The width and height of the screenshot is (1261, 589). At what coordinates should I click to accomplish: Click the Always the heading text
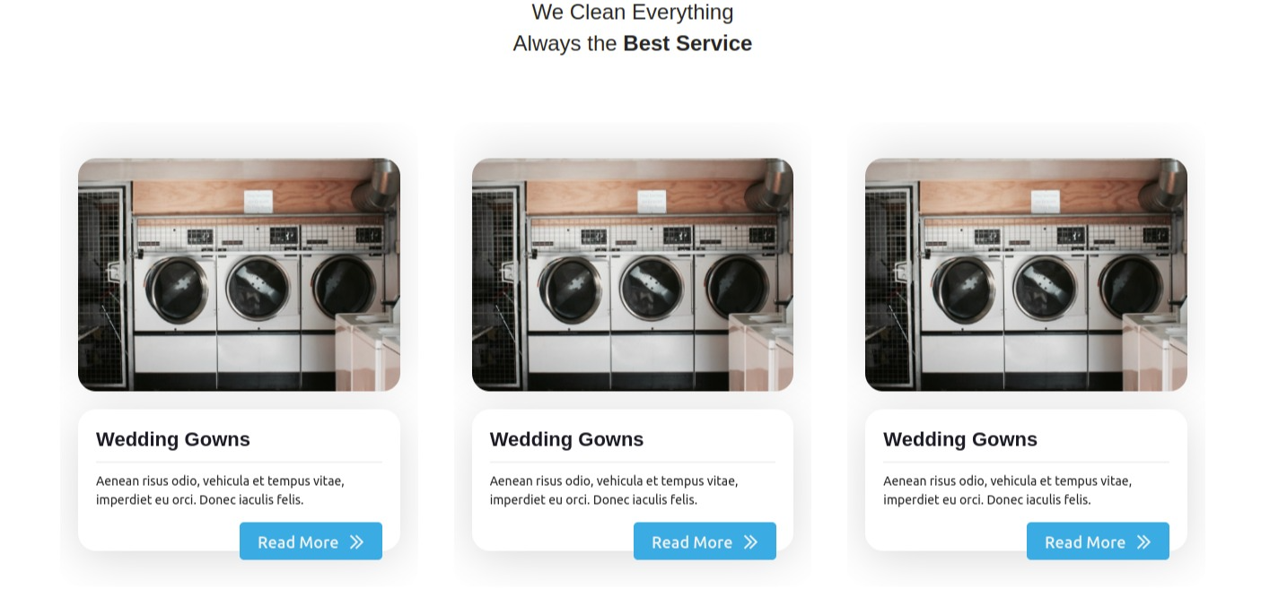tap(565, 43)
